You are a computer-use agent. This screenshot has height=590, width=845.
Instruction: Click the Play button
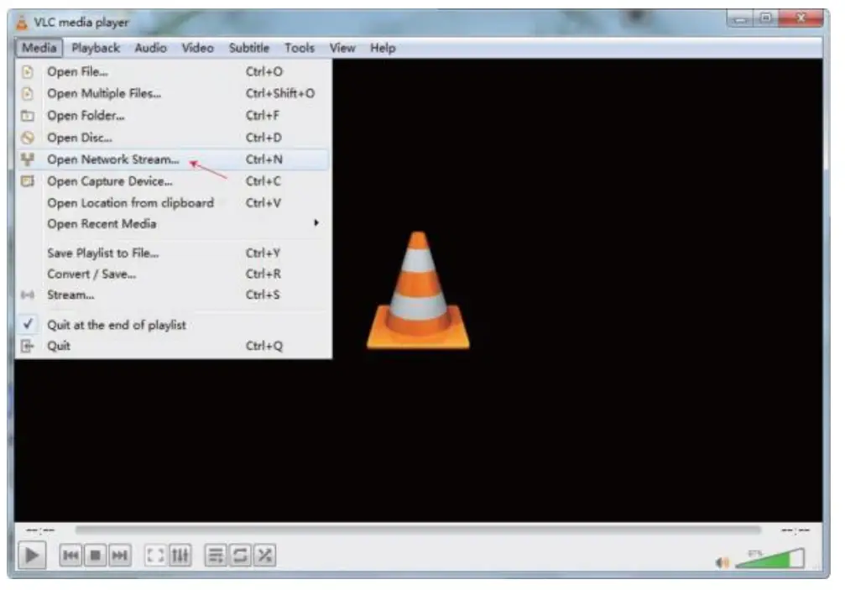pos(32,555)
